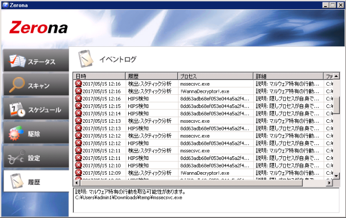Click error icon of 12:13 HIPS検知 row

coord(78,128)
